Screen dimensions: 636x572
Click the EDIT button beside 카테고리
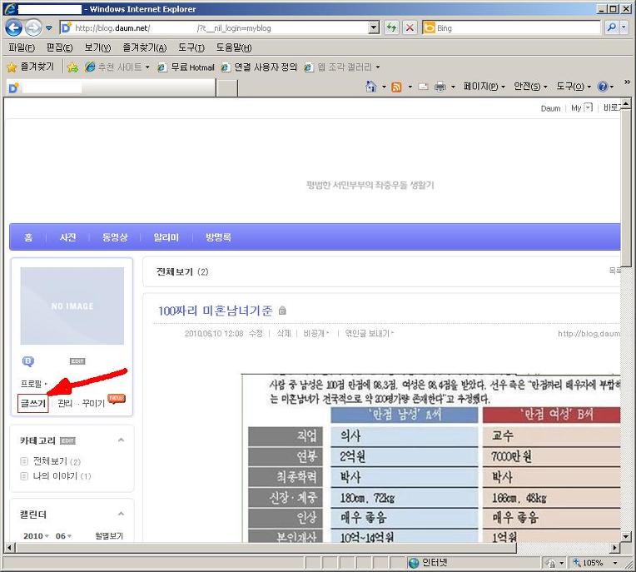point(67,440)
